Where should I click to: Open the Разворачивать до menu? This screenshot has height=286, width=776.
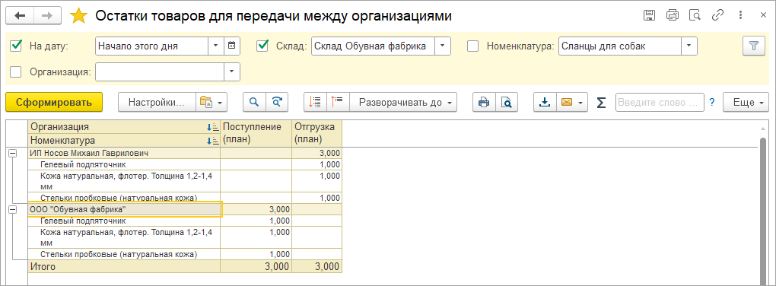point(403,103)
